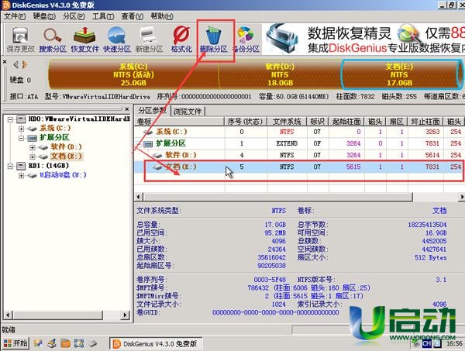
Task: Click the 起始柱面 column header
Action: point(346,121)
